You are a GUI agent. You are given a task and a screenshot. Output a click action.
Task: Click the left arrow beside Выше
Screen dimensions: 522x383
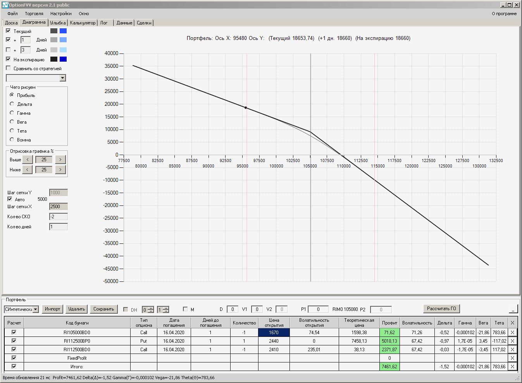pos(28,159)
